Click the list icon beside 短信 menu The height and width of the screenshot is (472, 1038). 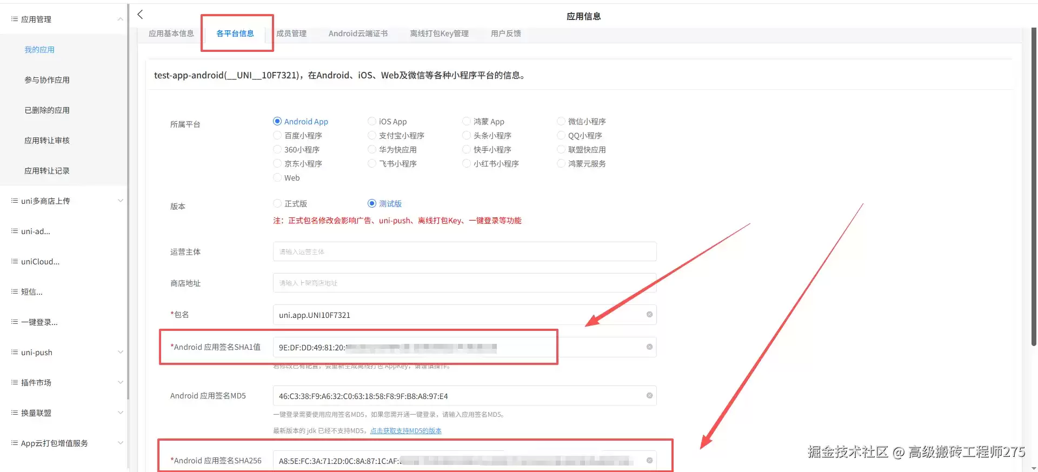[15, 291]
